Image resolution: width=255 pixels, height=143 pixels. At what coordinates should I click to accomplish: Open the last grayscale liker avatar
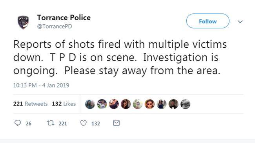click(186, 104)
